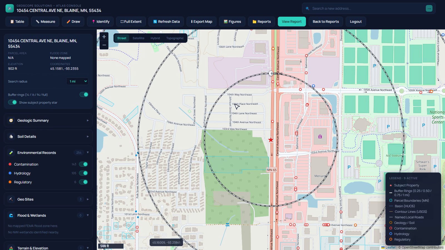Expand the Geologic Summary section

pos(48,120)
